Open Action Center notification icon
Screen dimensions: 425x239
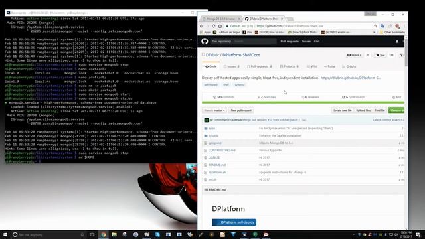[418, 234]
